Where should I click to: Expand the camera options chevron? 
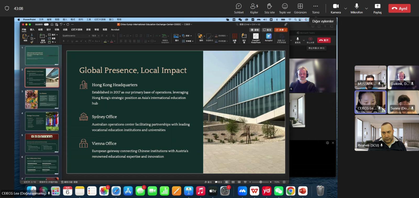(346, 8)
